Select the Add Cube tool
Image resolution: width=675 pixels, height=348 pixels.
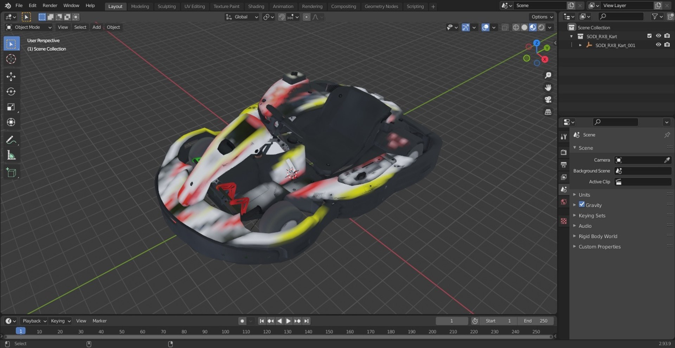coord(11,172)
